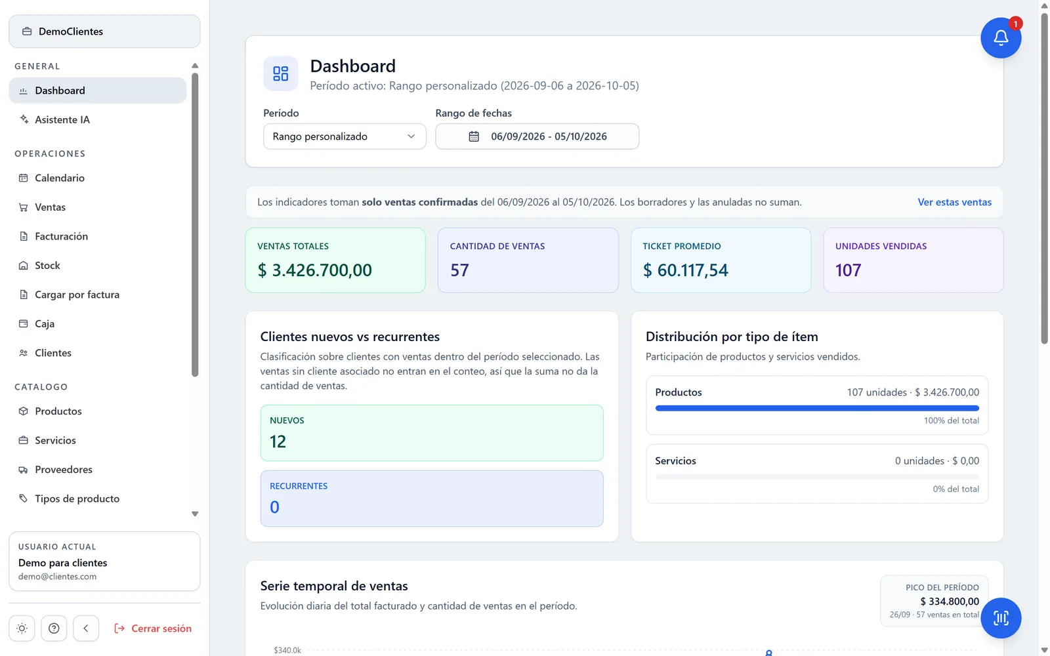Viewport: 1050px width, 656px height.
Task: Click the NUEVOS clients box showing 12
Action: 432,433
